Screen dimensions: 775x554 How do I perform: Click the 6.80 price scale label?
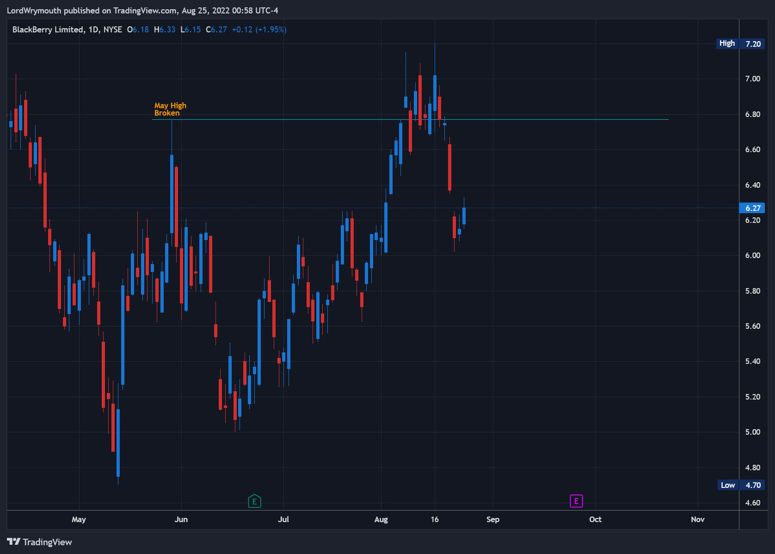click(x=753, y=114)
